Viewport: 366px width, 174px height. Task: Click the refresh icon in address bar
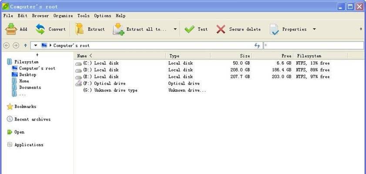[257, 46]
